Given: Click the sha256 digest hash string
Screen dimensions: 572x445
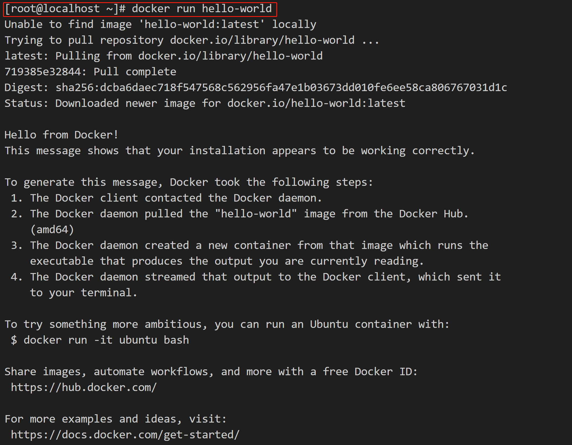Looking at the screenshot, I should [281, 88].
